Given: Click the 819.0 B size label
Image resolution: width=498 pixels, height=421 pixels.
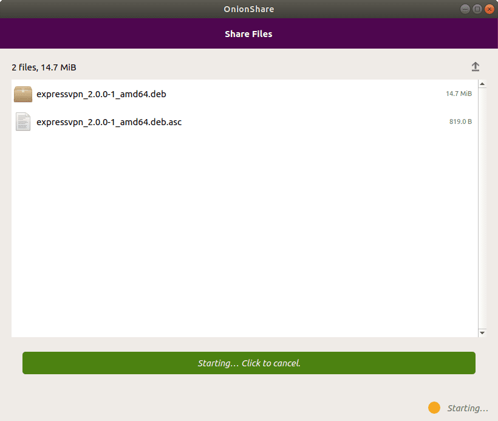Looking at the screenshot, I should click(x=462, y=121).
